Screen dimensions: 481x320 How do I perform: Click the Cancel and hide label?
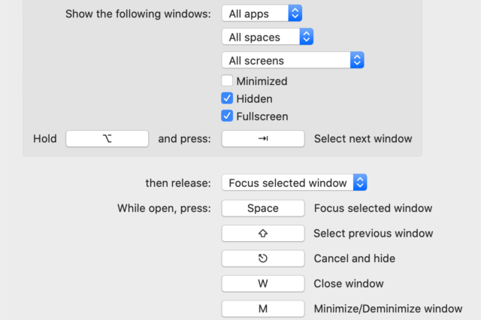coord(355,258)
